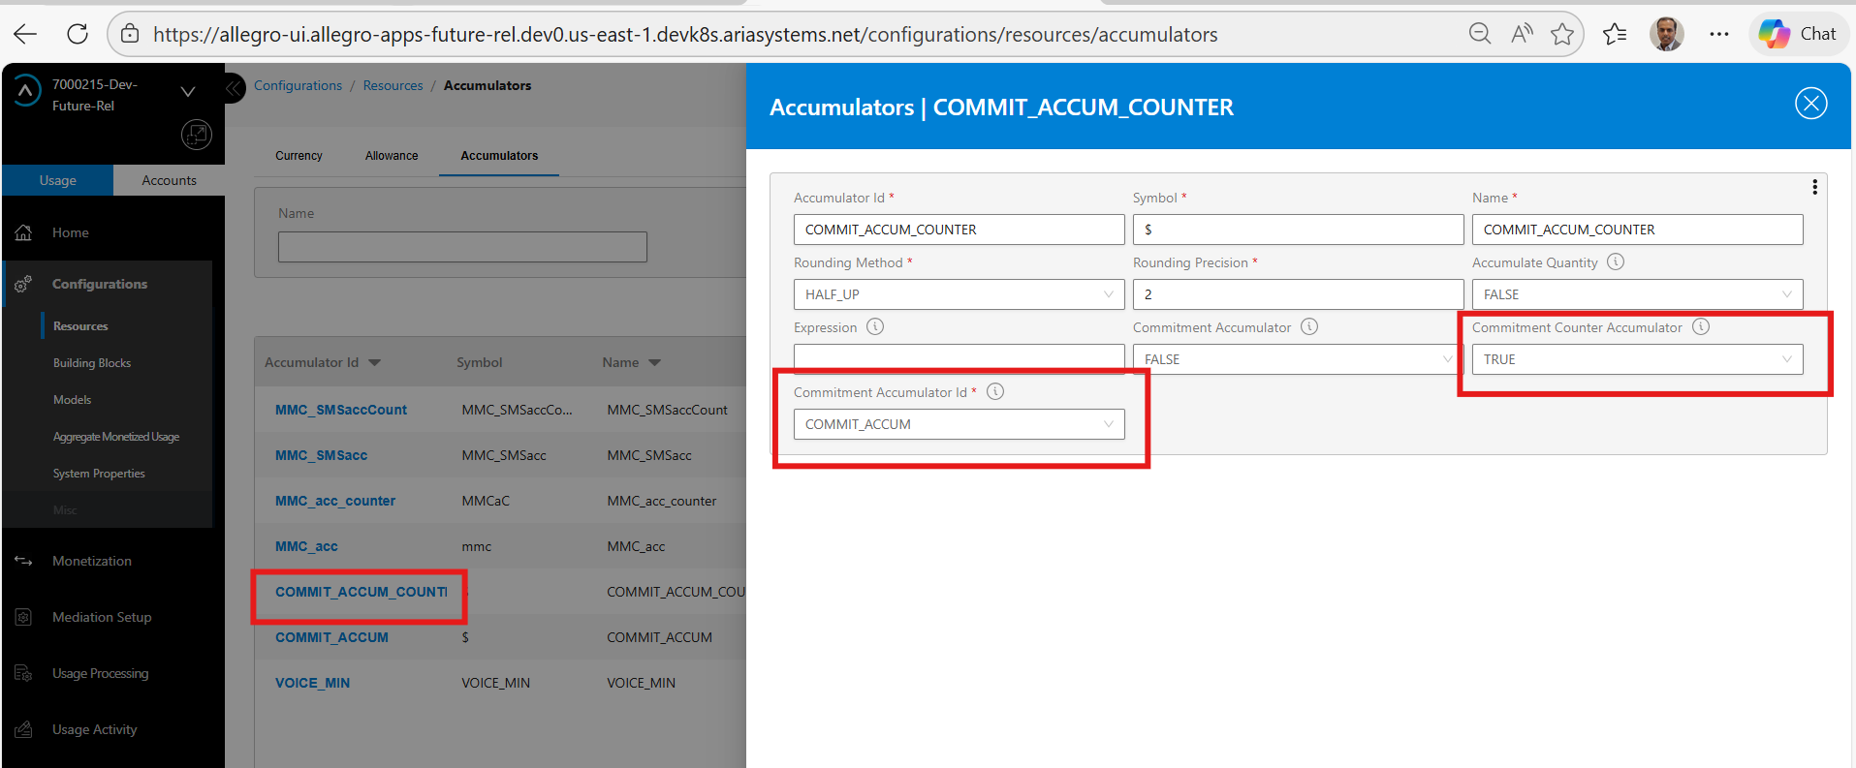Open the Commitment Counter Accumulator TRUE dropdown

[1637, 359]
